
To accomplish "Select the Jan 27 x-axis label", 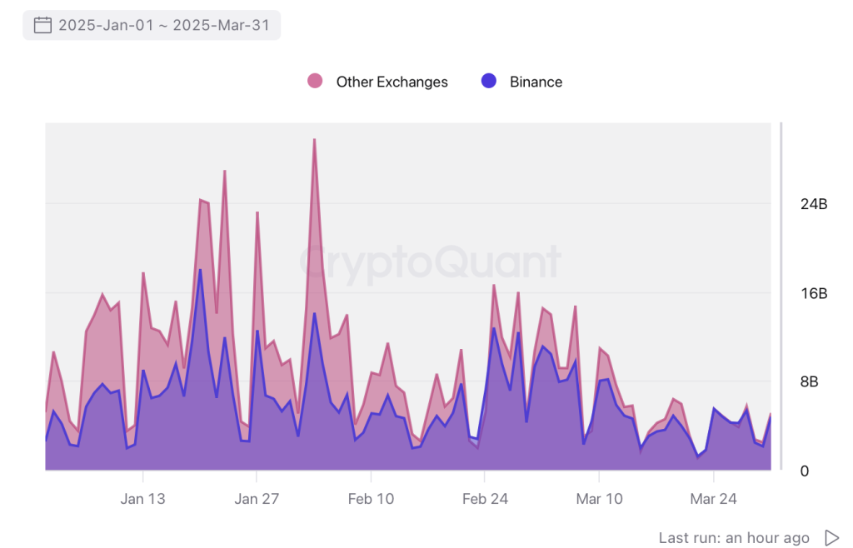I will pyautogui.click(x=257, y=499).
